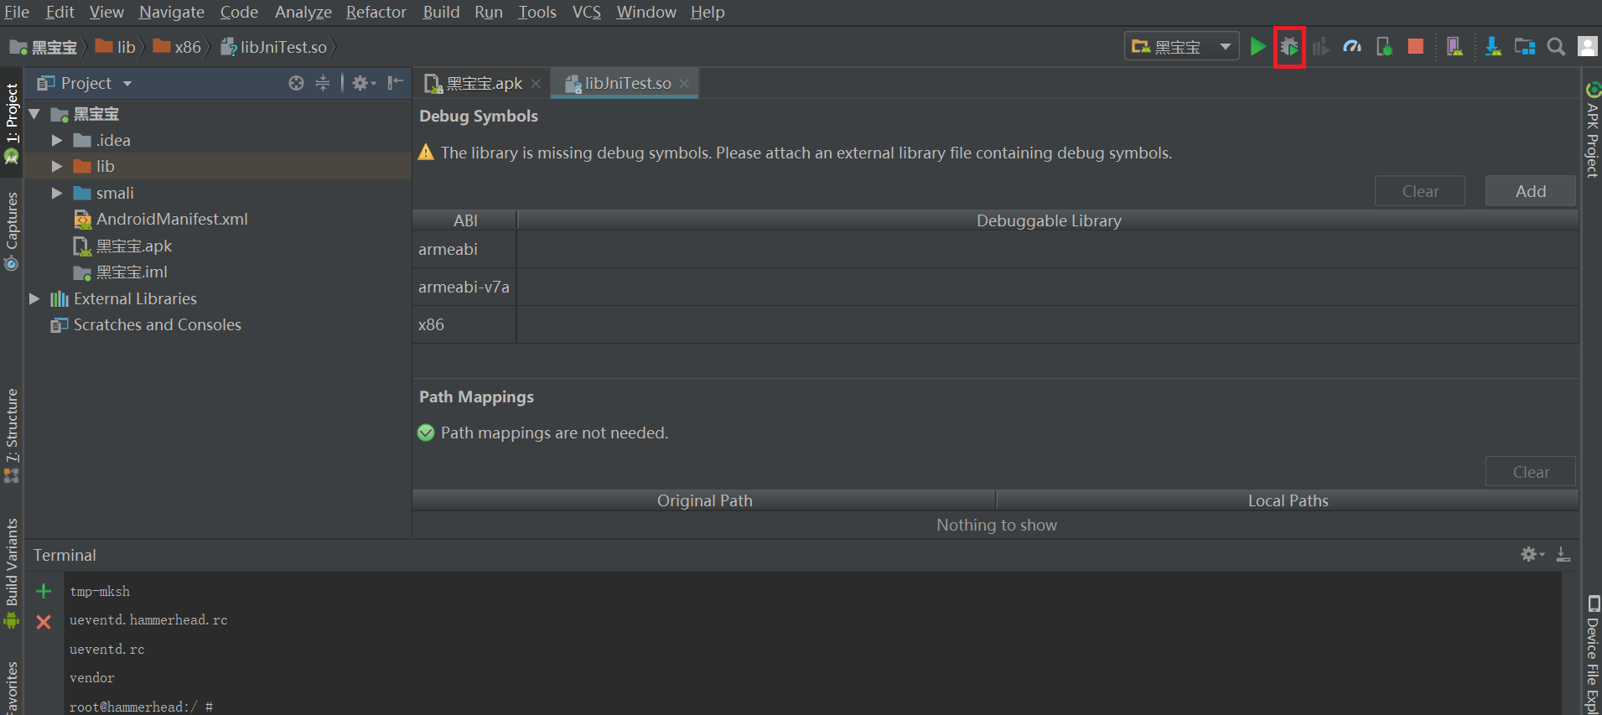
Task: Close the 黑宝宝.apk tab
Action: (x=536, y=84)
